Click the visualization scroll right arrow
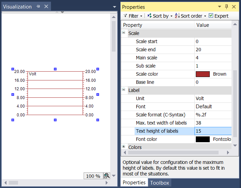 (x=107, y=183)
